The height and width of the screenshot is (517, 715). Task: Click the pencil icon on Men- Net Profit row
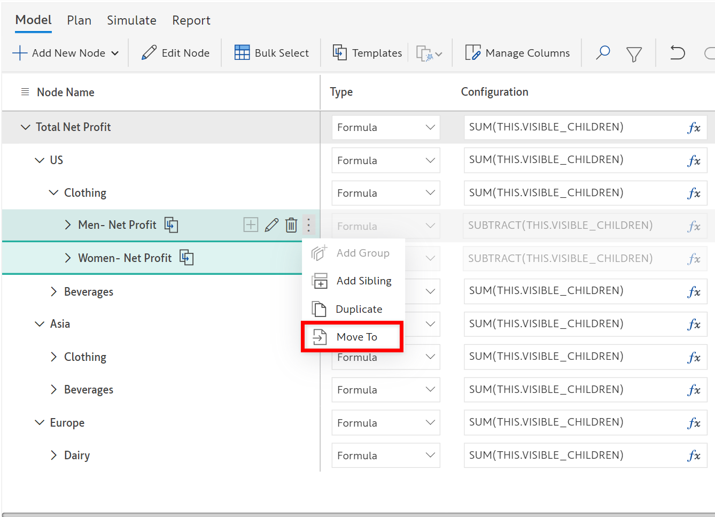(271, 225)
